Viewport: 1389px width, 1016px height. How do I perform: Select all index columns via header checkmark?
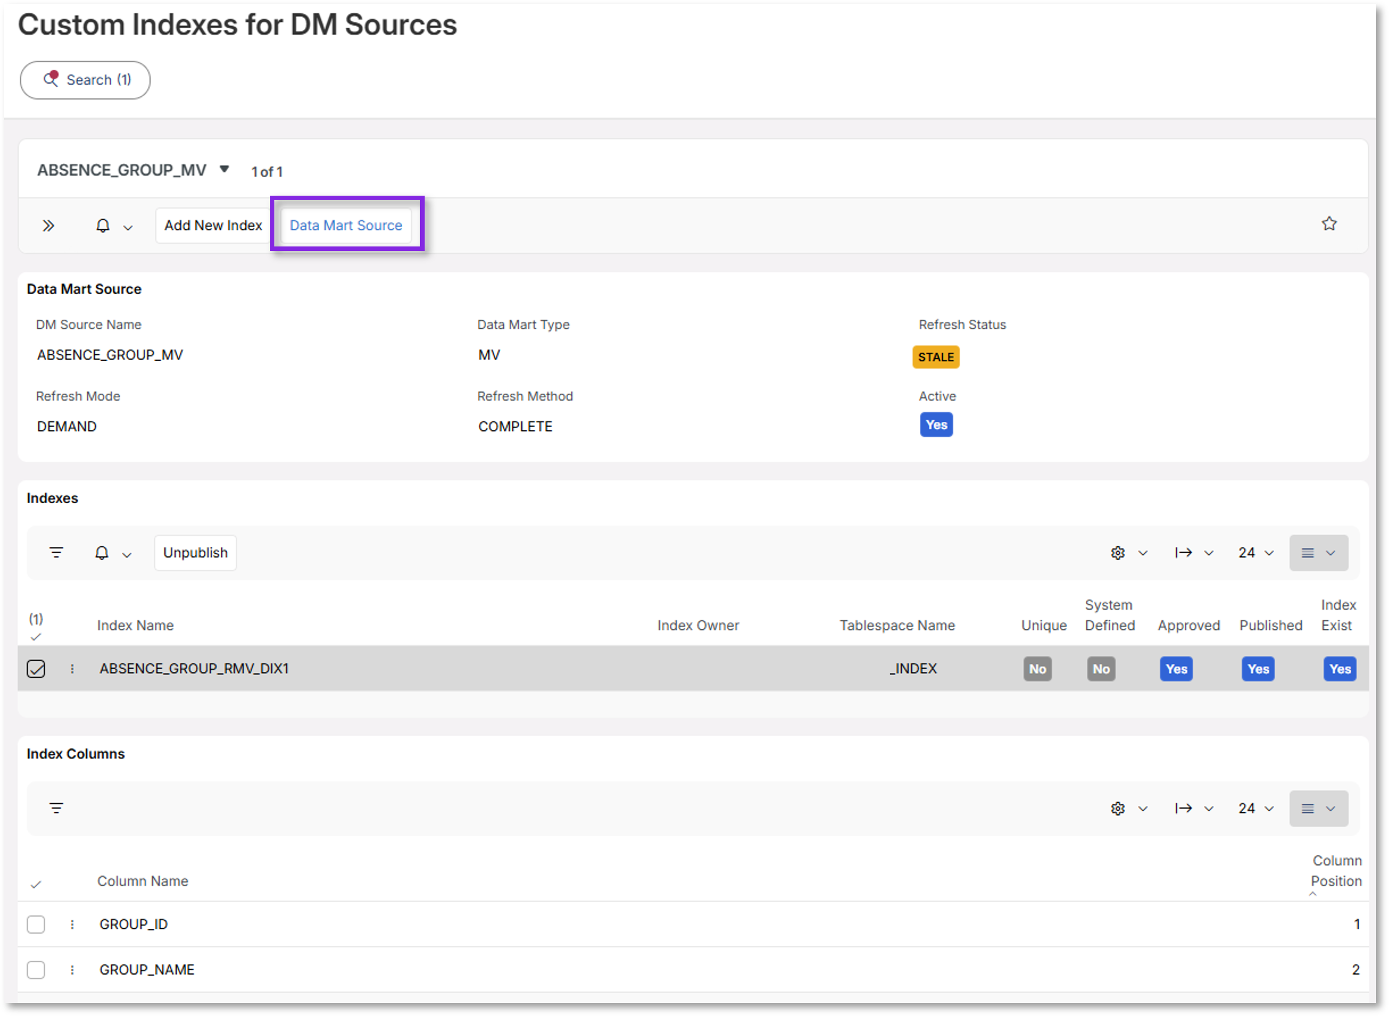click(36, 884)
